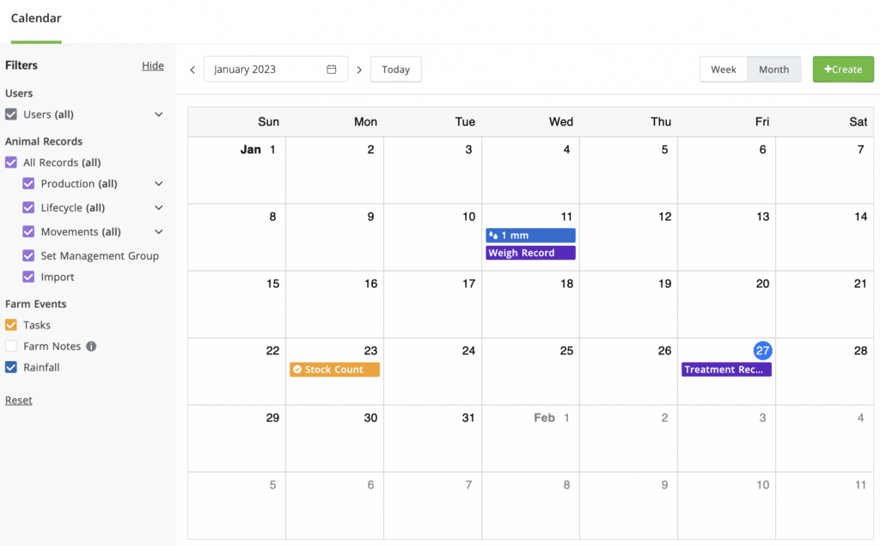The image size is (880, 546).
Task: Go to next month arrow
Action: (x=359, y=70)
